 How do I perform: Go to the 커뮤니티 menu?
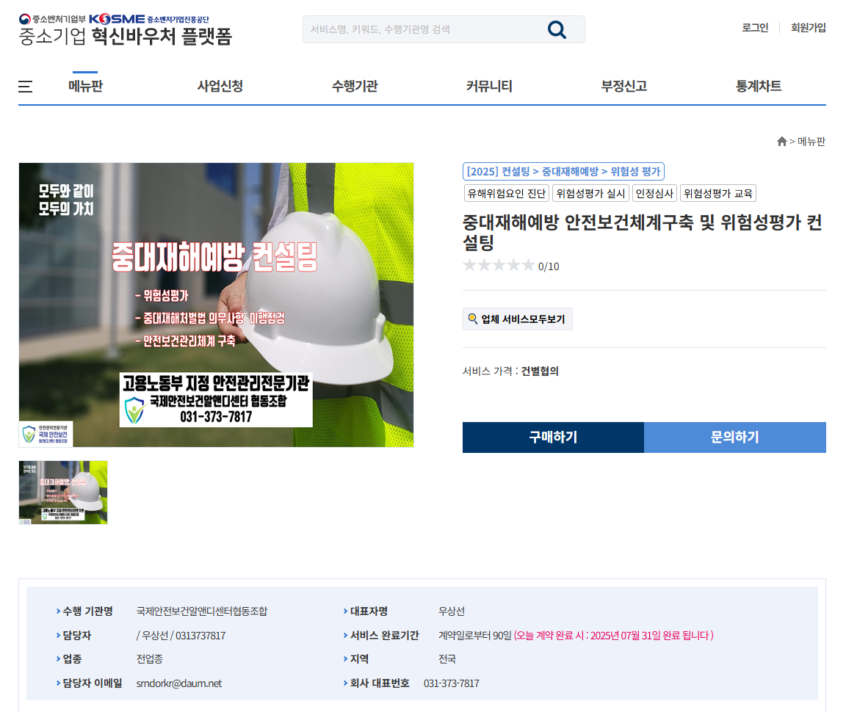point(489,87)
